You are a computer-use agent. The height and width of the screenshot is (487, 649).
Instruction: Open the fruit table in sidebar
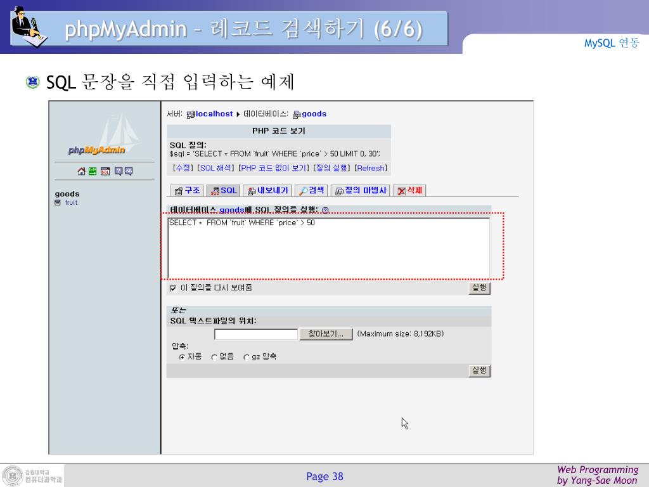click(71, 202)
